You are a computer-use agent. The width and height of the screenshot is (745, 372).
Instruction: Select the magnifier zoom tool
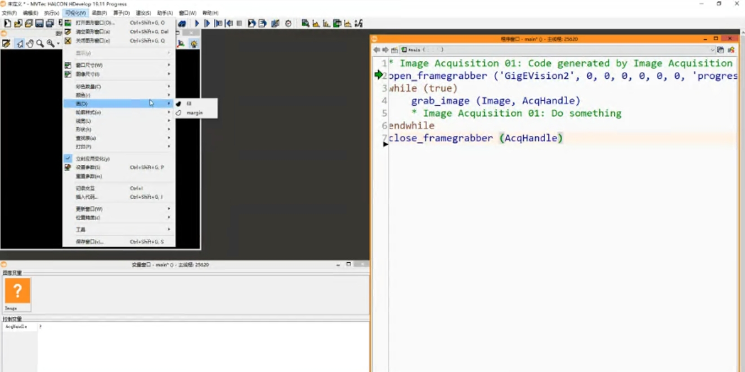pyautogui.click(x=40, y=43)
